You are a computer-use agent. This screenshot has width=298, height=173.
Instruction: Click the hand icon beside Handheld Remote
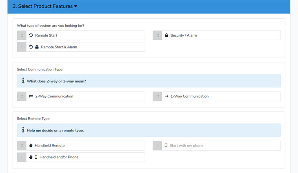pos(31,146)
